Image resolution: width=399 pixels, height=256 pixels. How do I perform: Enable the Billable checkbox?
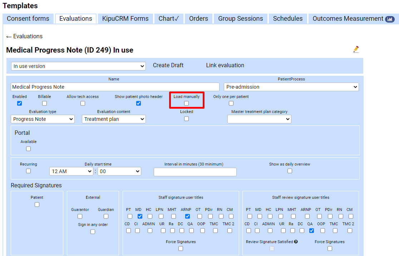[x=44, y=103]
